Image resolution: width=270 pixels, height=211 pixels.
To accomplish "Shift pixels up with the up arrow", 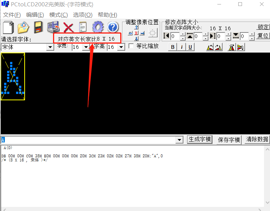I will click(x=136, y=27).
